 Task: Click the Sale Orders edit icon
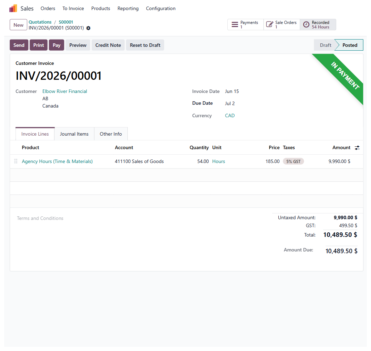click(x=270, y=25)
